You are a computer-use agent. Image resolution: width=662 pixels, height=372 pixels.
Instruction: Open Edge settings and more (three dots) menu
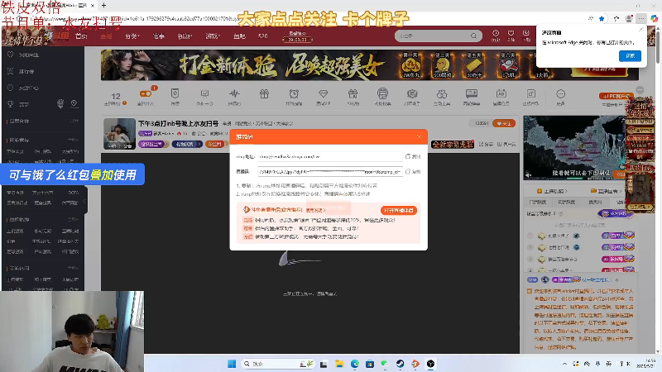641,18
